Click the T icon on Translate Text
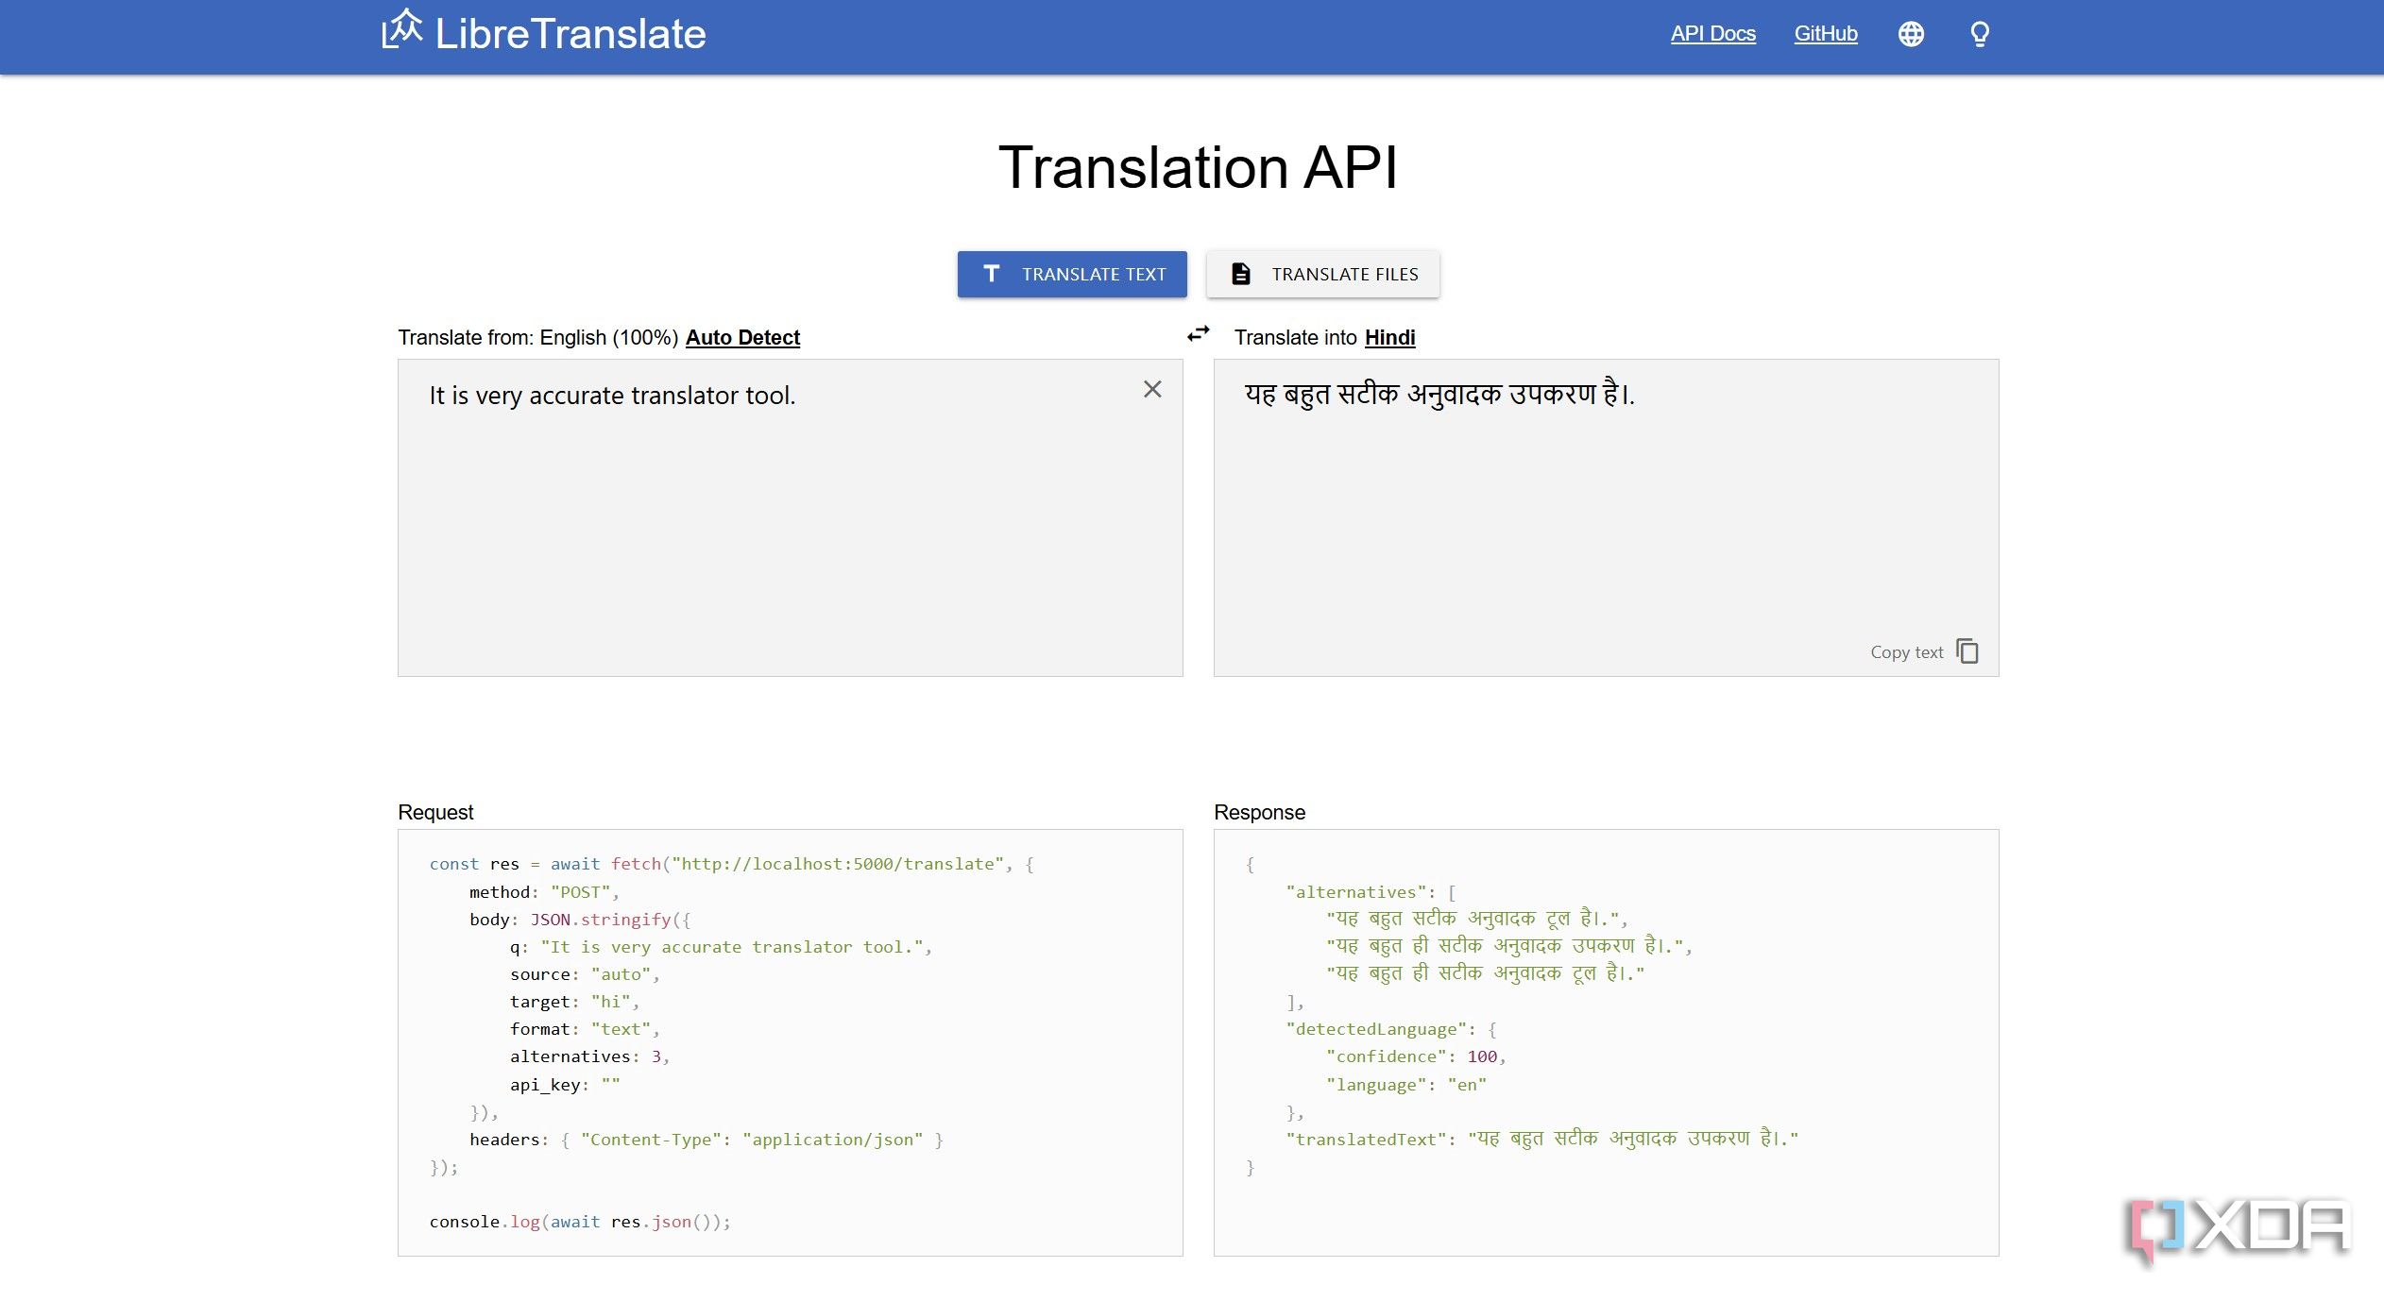The width and height of the screenshot is (2384, 1301). [991, 274]
